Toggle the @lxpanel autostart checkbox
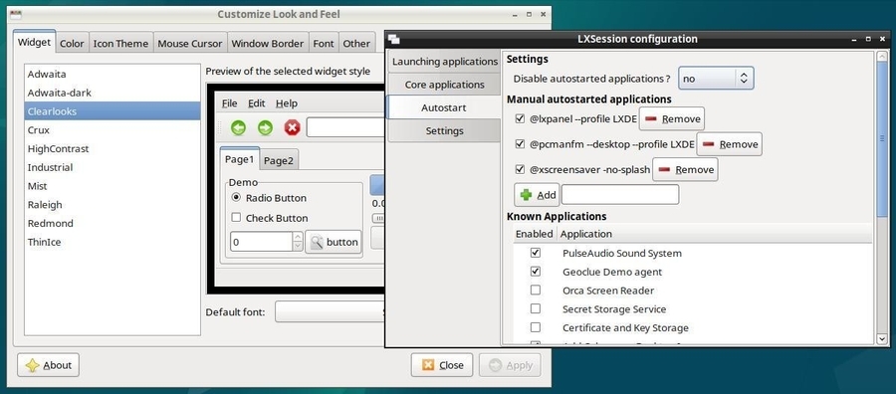 [x=520, y=118]
